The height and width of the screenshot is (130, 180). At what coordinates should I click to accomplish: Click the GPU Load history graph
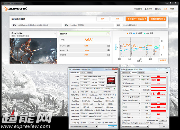point(158,94)
